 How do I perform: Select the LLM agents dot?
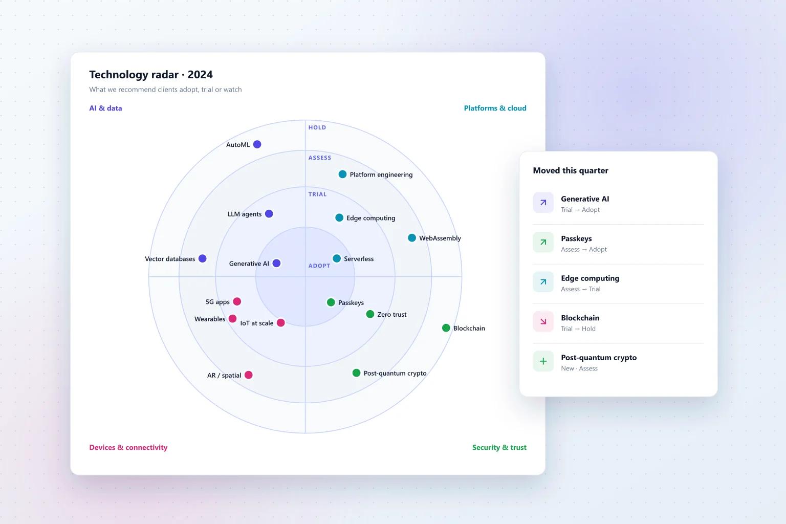(x=269, y=214)
